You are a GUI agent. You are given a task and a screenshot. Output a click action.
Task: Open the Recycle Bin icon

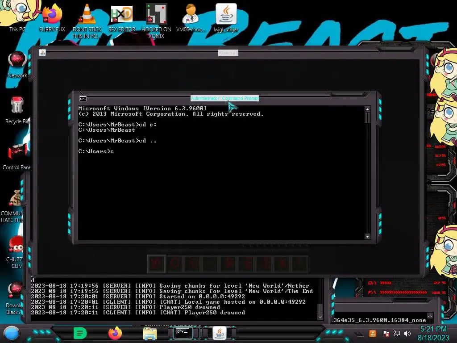tap(17, 110)
